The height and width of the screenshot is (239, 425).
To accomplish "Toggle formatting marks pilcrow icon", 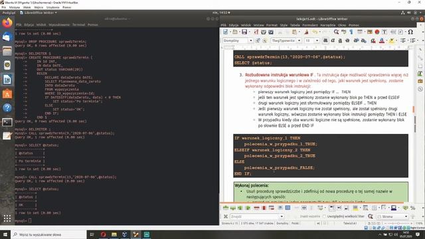I will pyautogui.click(x=351, y=32).
